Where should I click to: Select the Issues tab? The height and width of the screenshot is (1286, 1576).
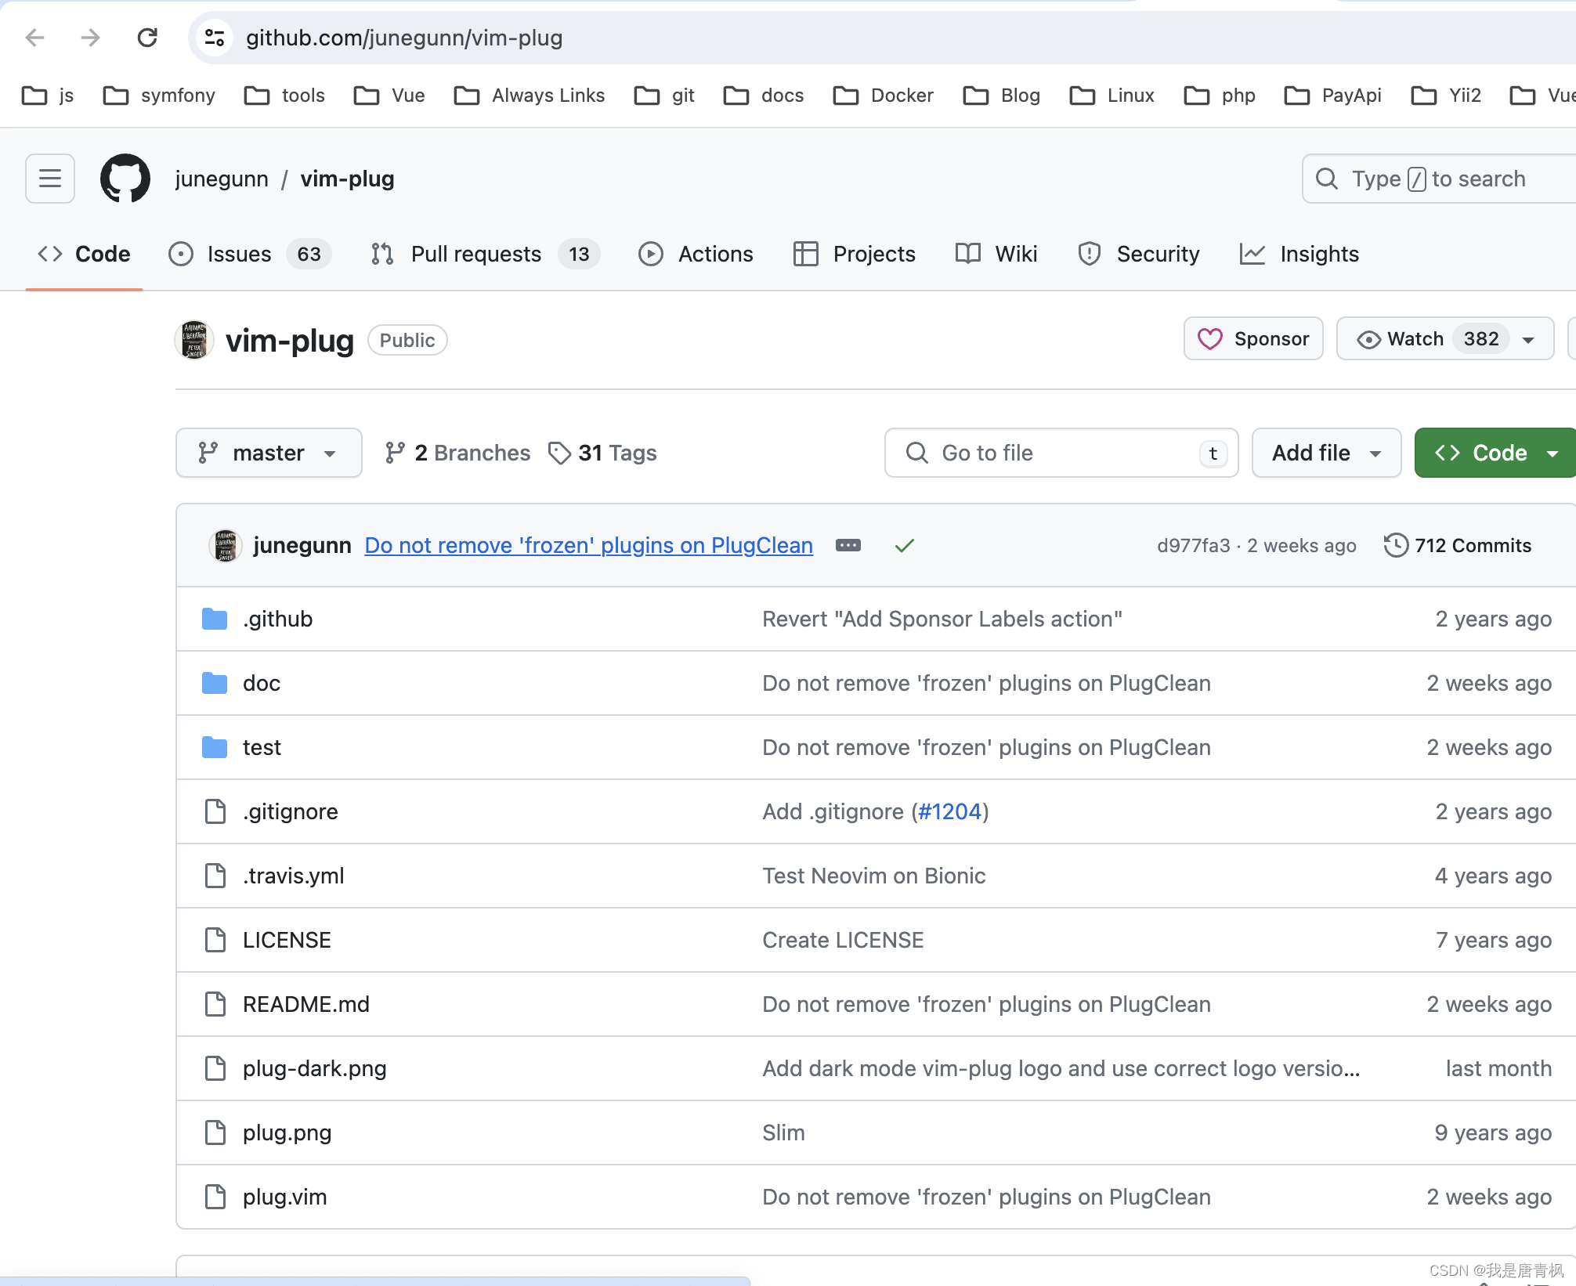[240, 254]
